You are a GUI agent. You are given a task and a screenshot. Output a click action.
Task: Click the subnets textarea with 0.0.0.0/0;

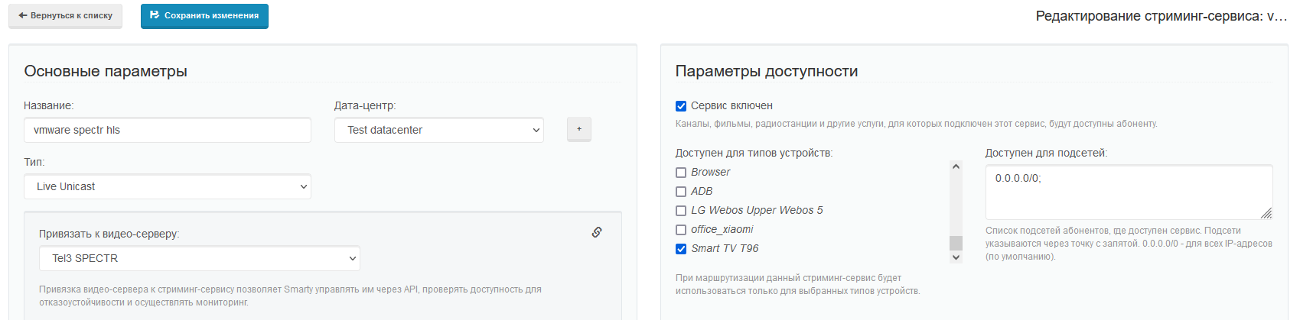pos(1129,192)
